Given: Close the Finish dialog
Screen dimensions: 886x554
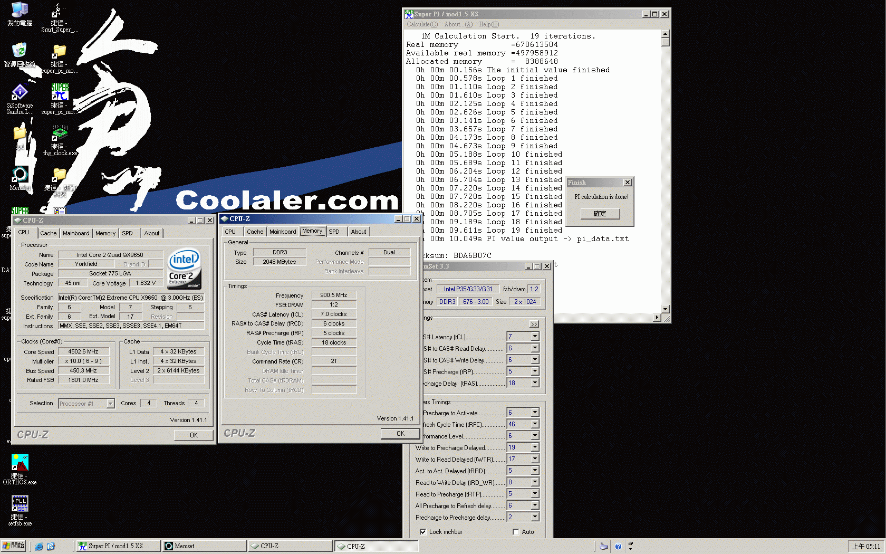Looking at the screenshot, I should [627, 183].
